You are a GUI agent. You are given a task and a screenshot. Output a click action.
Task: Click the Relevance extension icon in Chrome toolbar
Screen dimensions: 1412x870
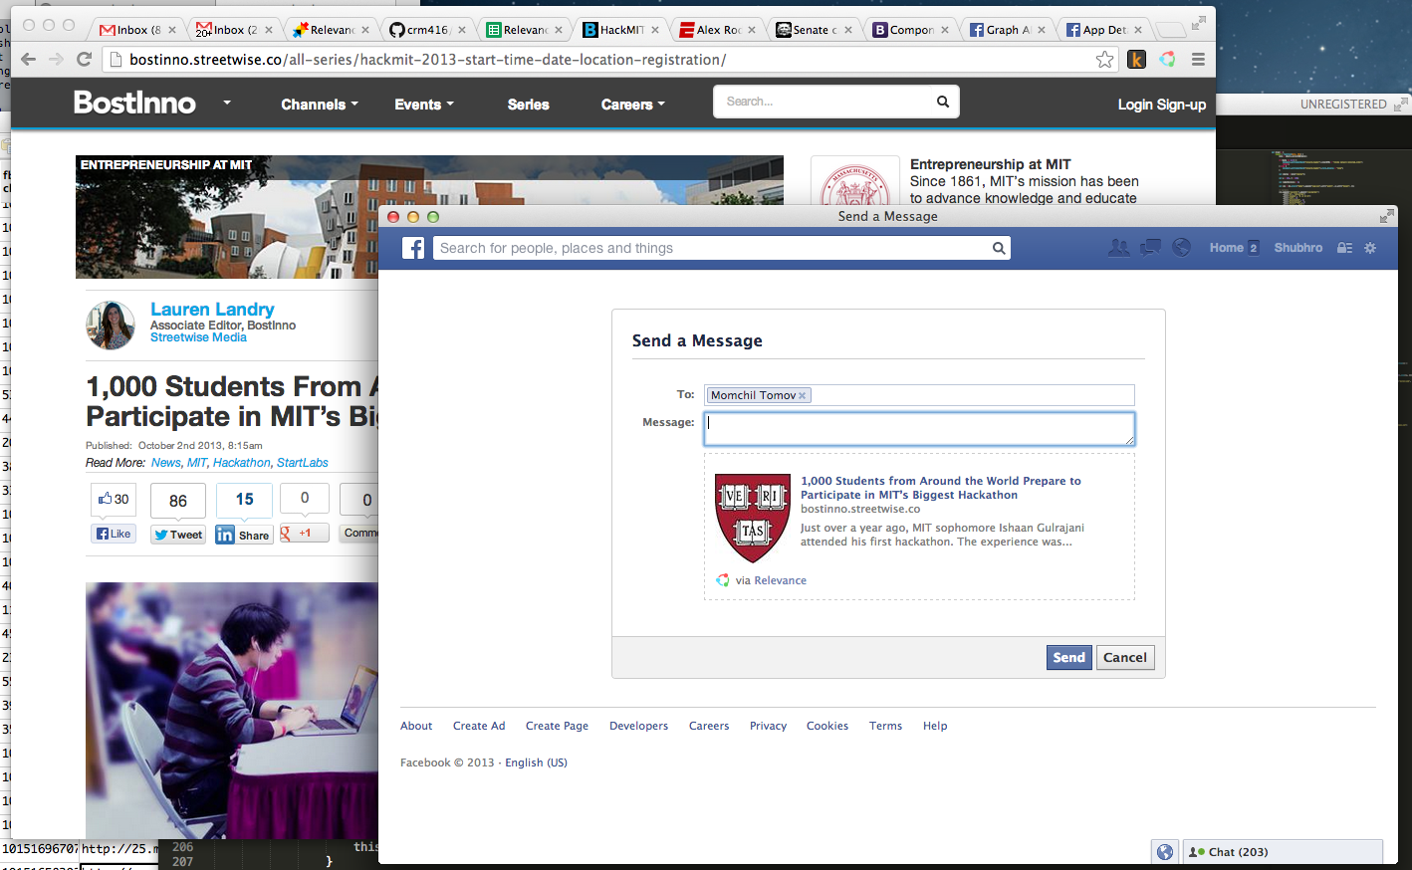pyautogui.click(x=1167, y=60)
